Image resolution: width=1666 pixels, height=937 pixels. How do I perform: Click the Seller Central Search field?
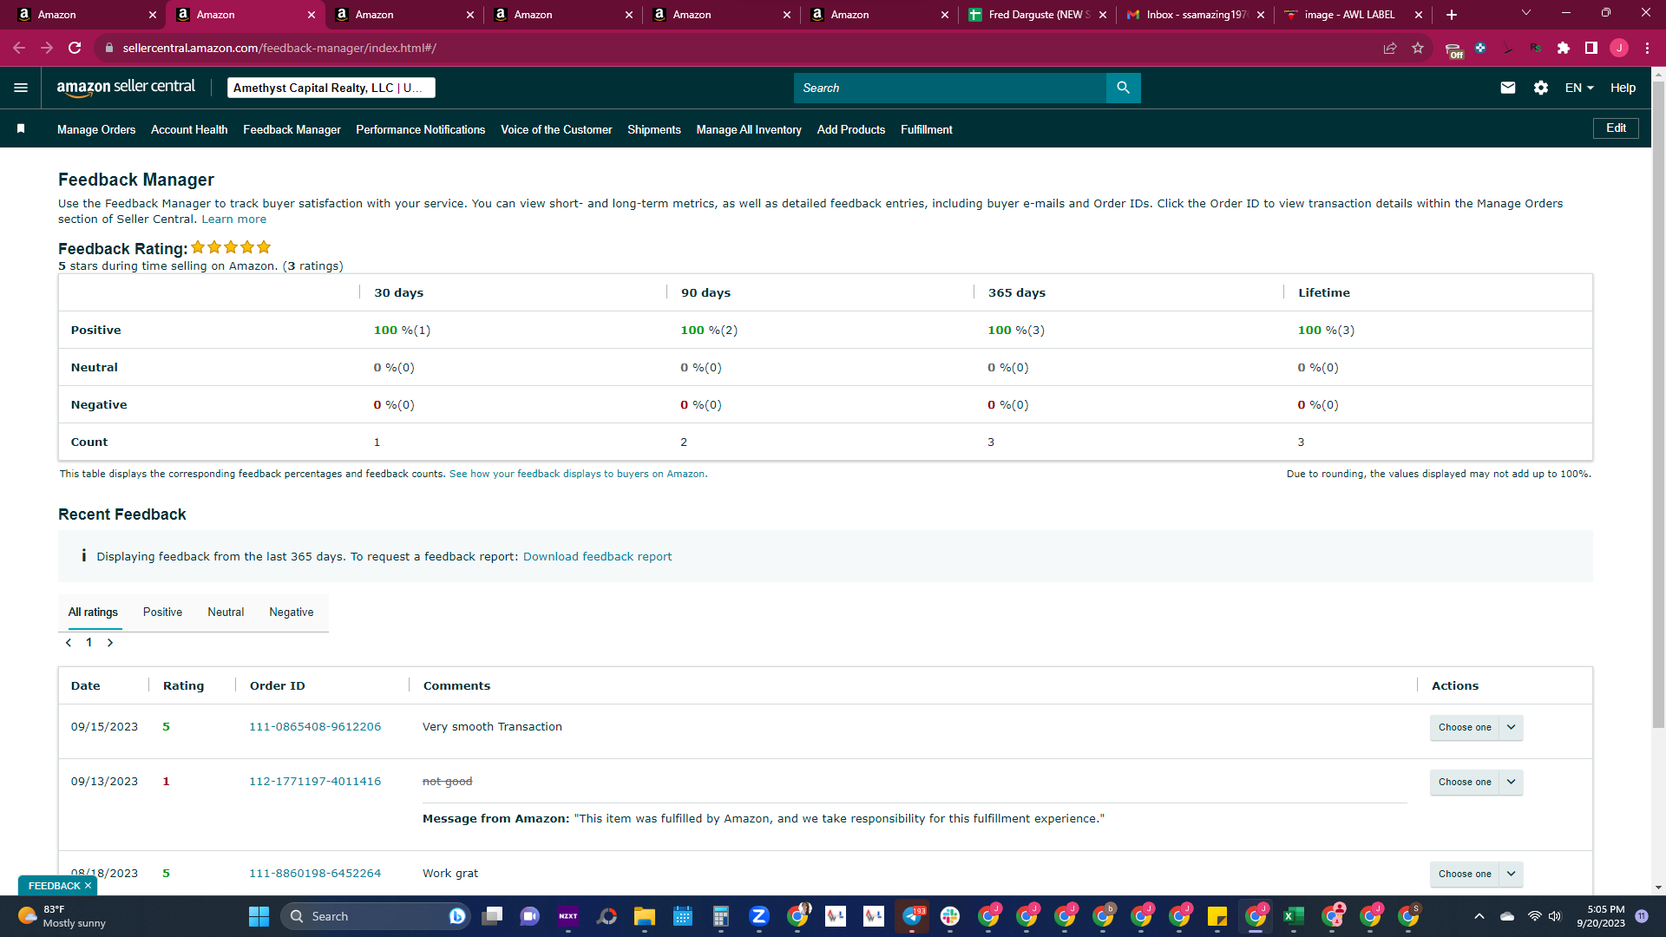[950, 88]
